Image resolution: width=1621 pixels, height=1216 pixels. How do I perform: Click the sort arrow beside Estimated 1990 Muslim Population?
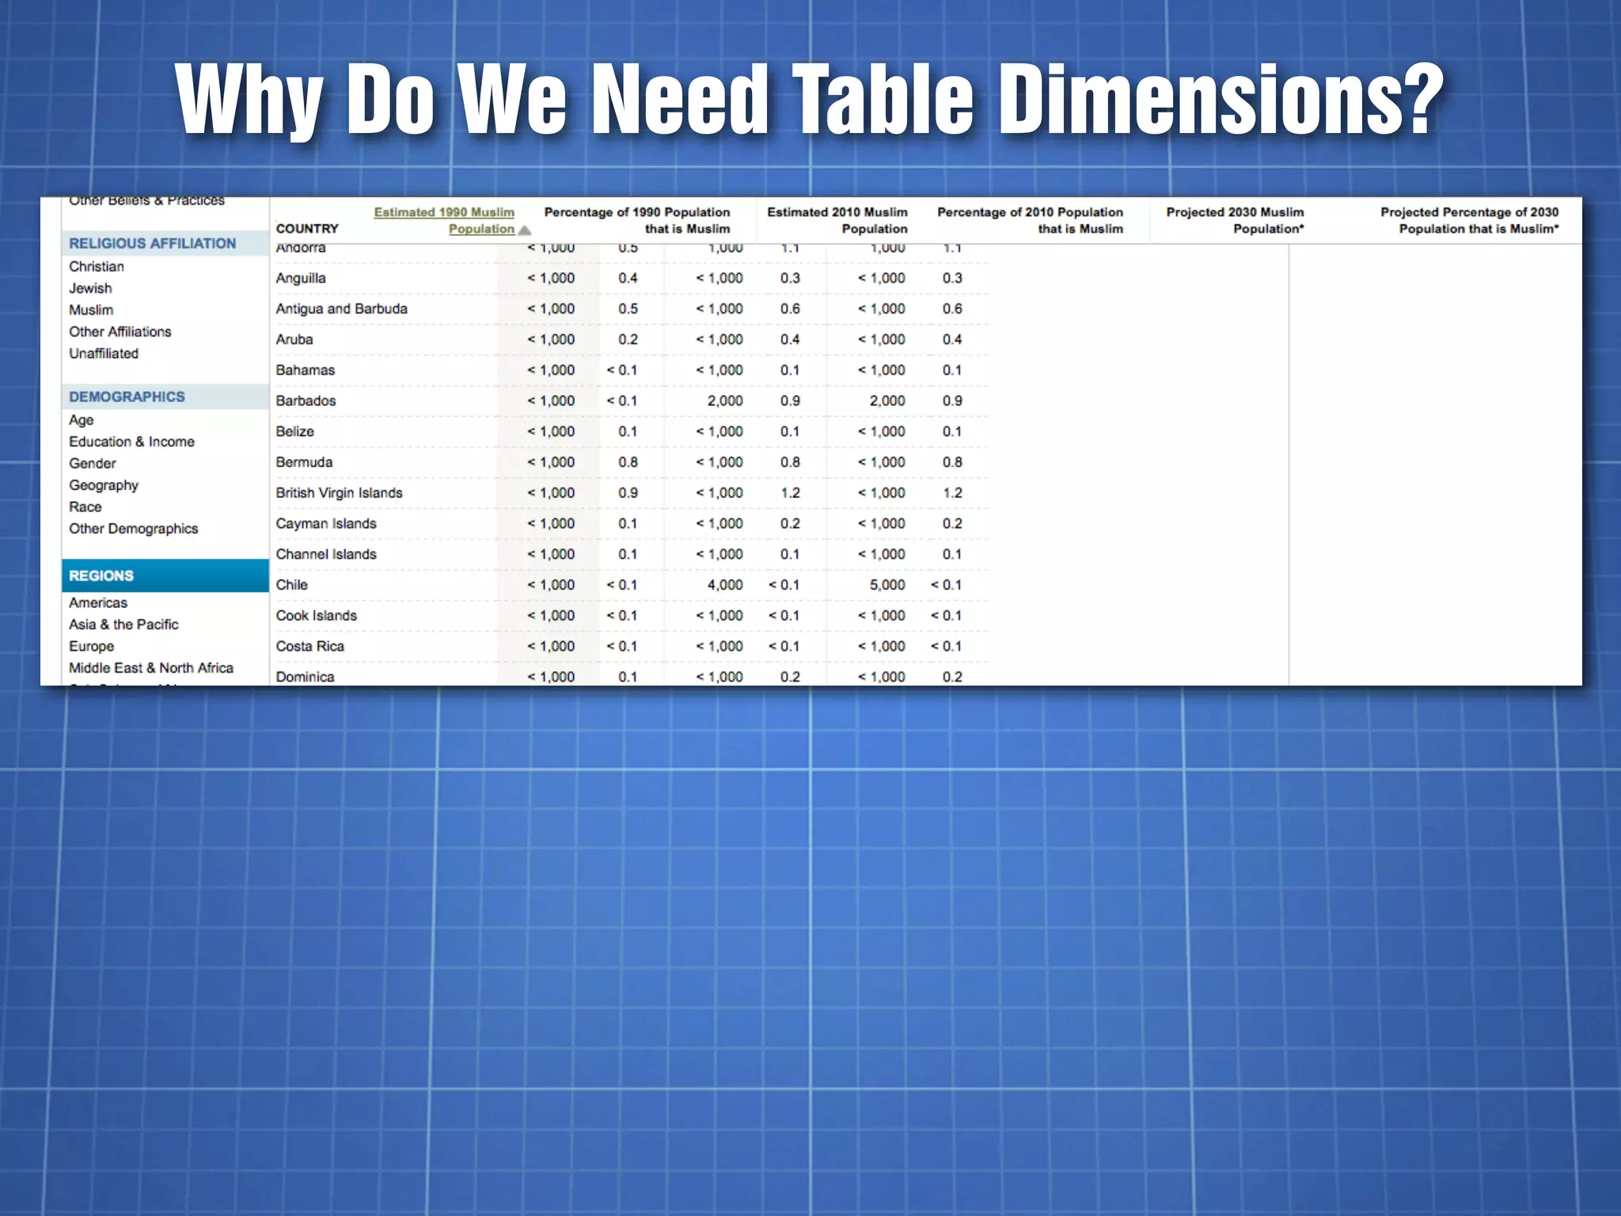524,230
